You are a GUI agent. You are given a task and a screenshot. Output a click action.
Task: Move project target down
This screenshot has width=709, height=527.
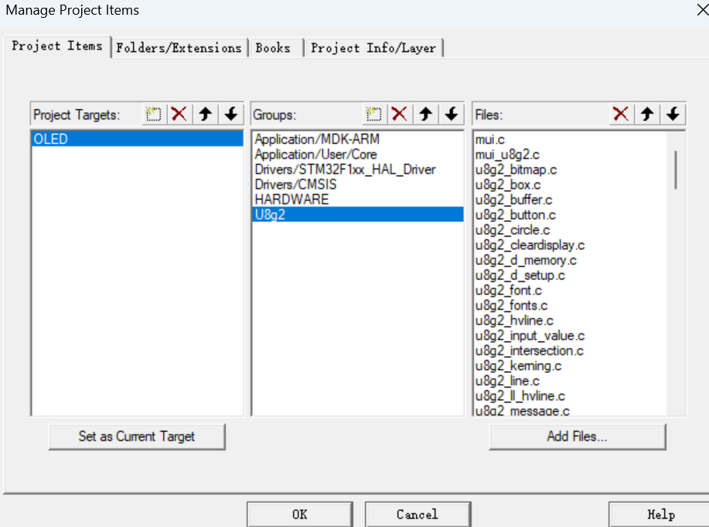231,114
